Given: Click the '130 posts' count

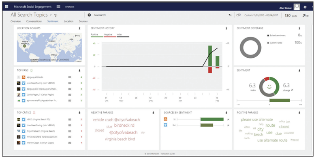Looking at the screenshot, I should coord(290,16).
